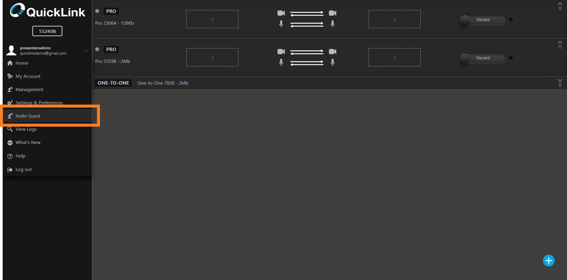Open Invite Guest from the sidebar
The width and height of the screenshot is (567, 280).
click(28, 116)
